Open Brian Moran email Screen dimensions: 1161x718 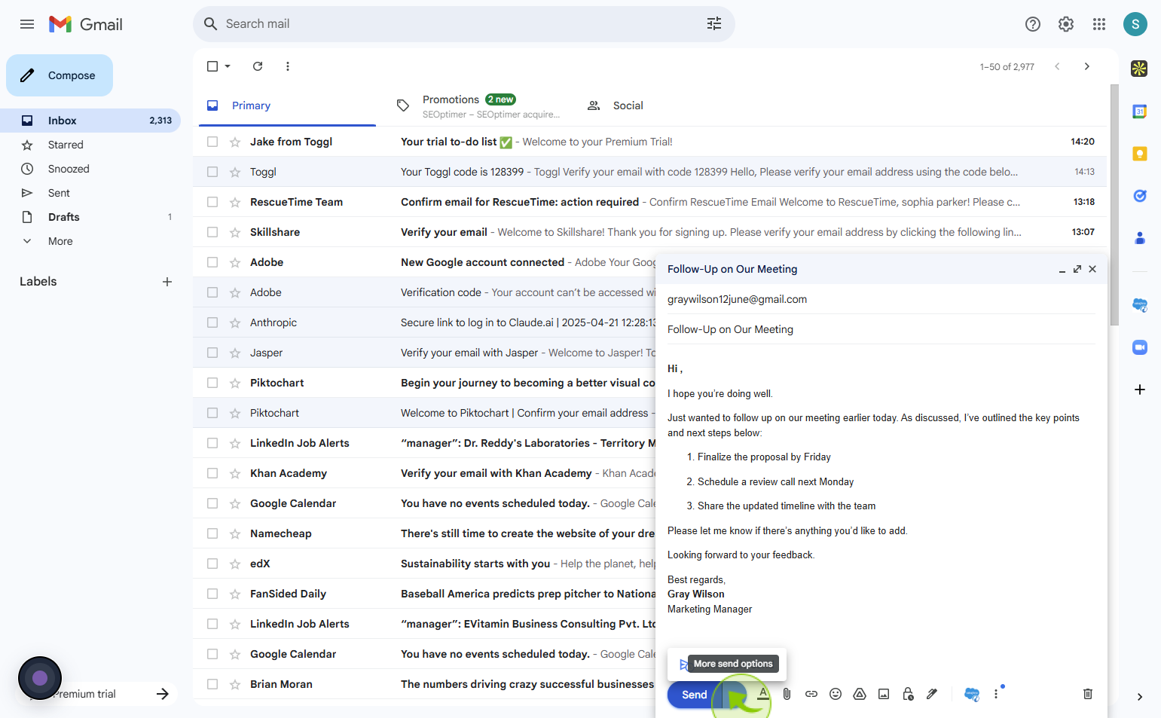click(424, 684)
